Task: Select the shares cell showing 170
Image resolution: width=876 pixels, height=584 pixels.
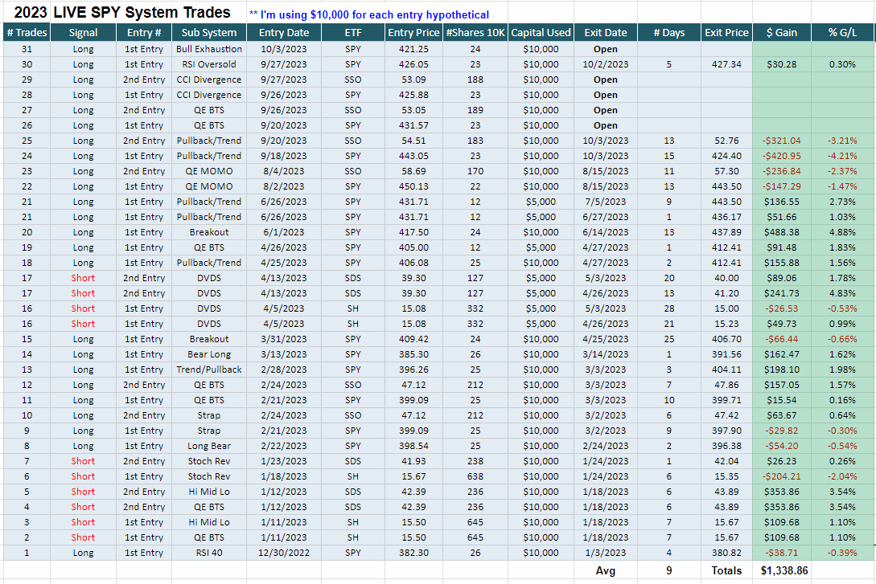Action: point(475,171)
